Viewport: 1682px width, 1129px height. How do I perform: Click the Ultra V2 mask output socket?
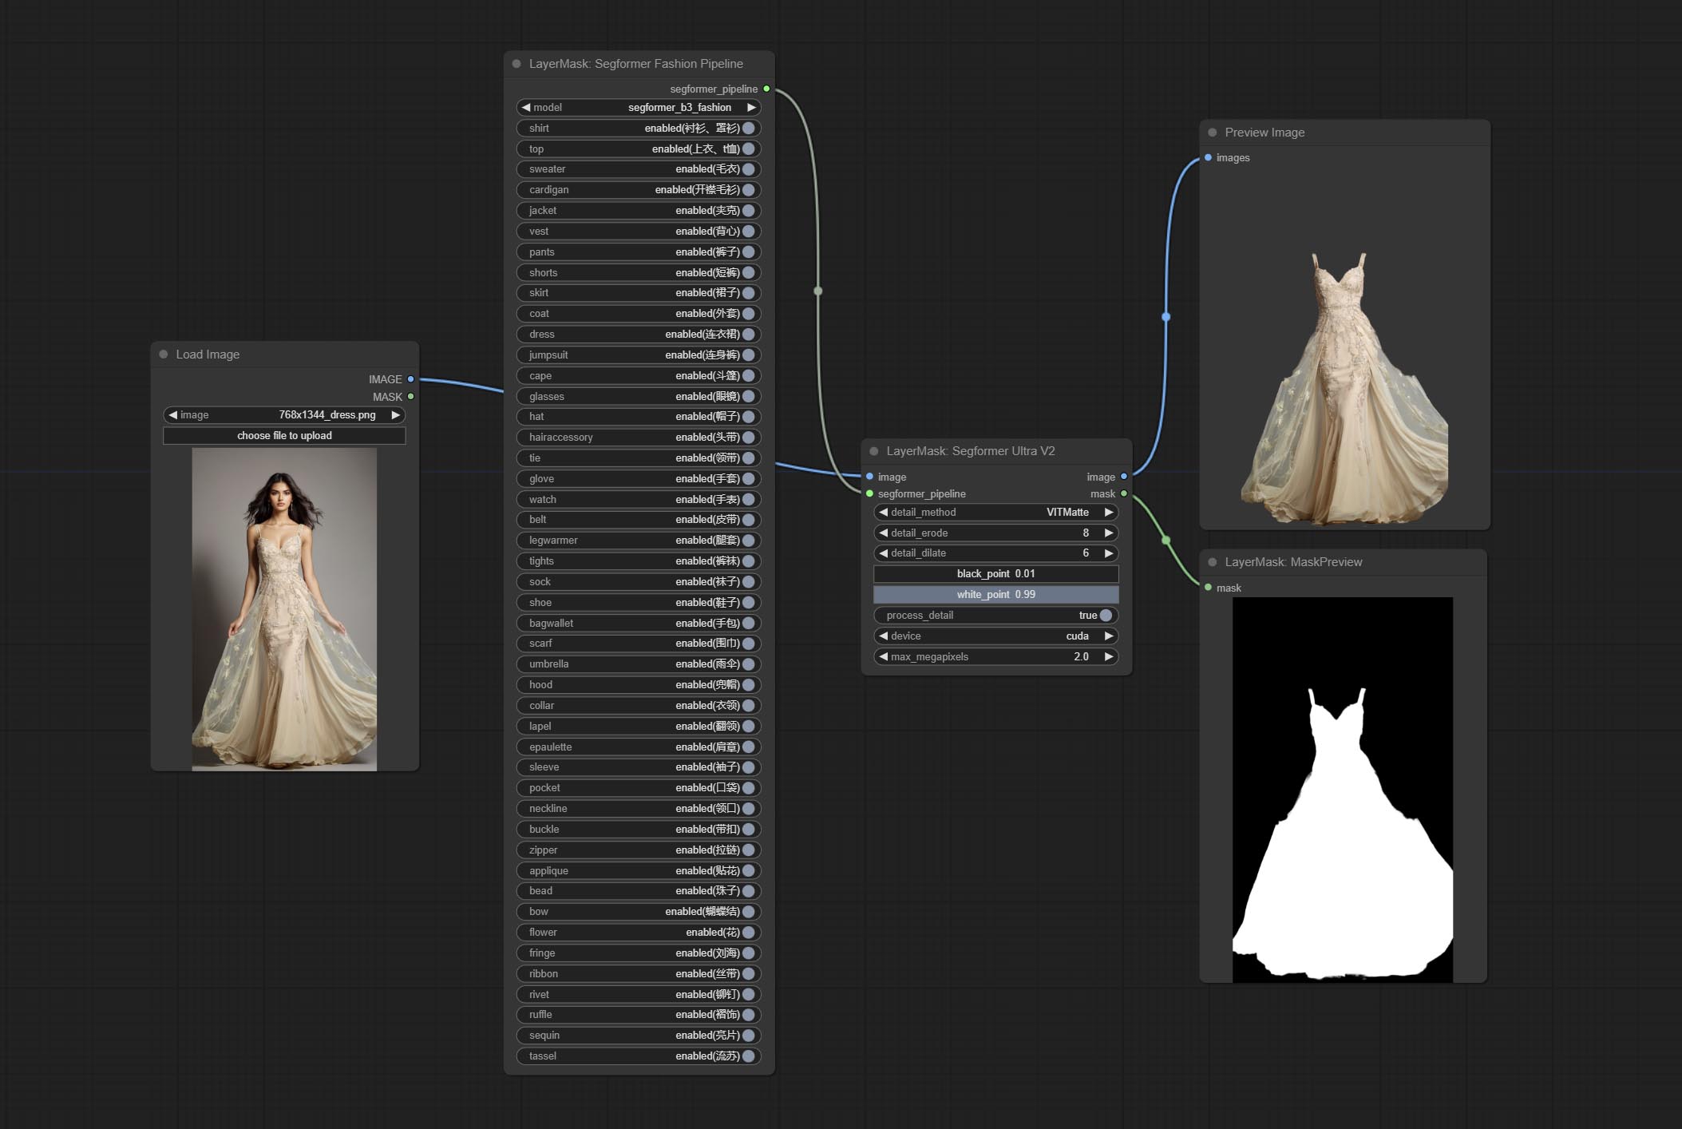click(1124, 493)
